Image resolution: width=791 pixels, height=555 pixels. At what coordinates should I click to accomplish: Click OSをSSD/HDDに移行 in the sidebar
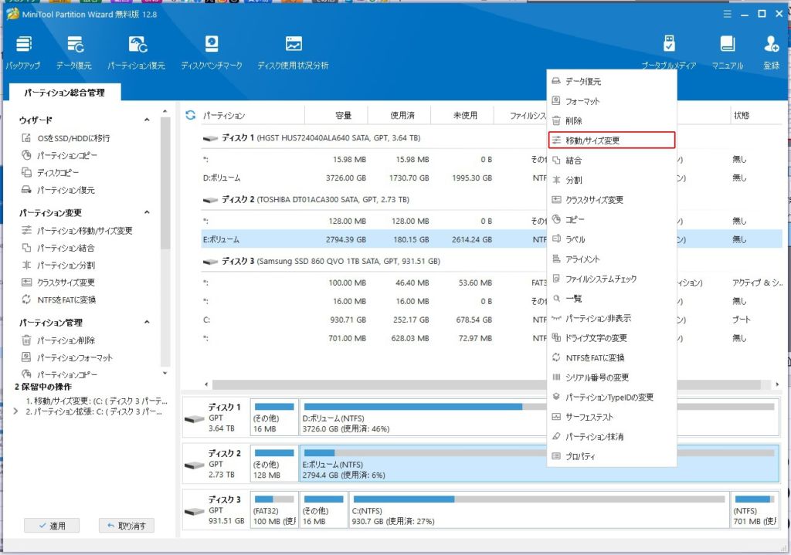tap(73, 138)
